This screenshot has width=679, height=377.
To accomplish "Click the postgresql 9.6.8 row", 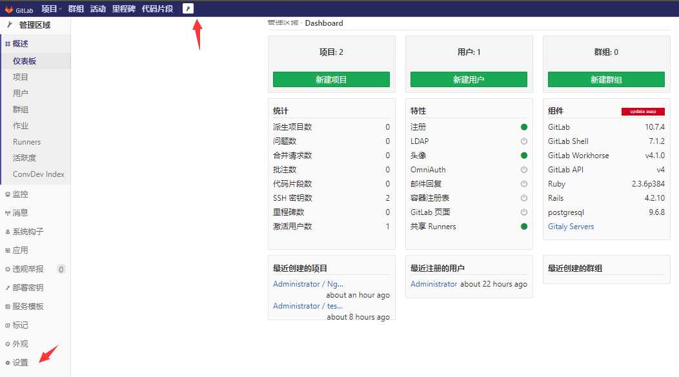I will click(606, 212).
